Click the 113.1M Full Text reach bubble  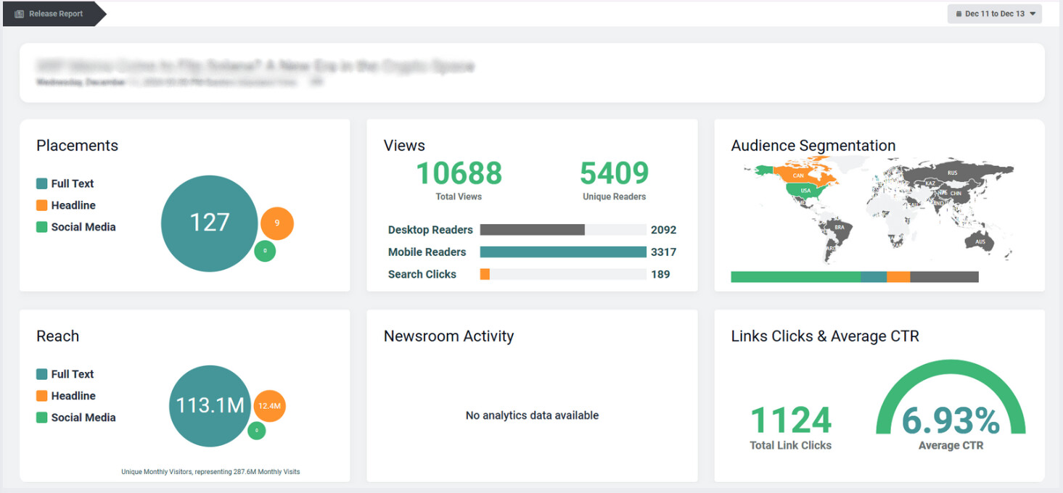click(210, 405)
